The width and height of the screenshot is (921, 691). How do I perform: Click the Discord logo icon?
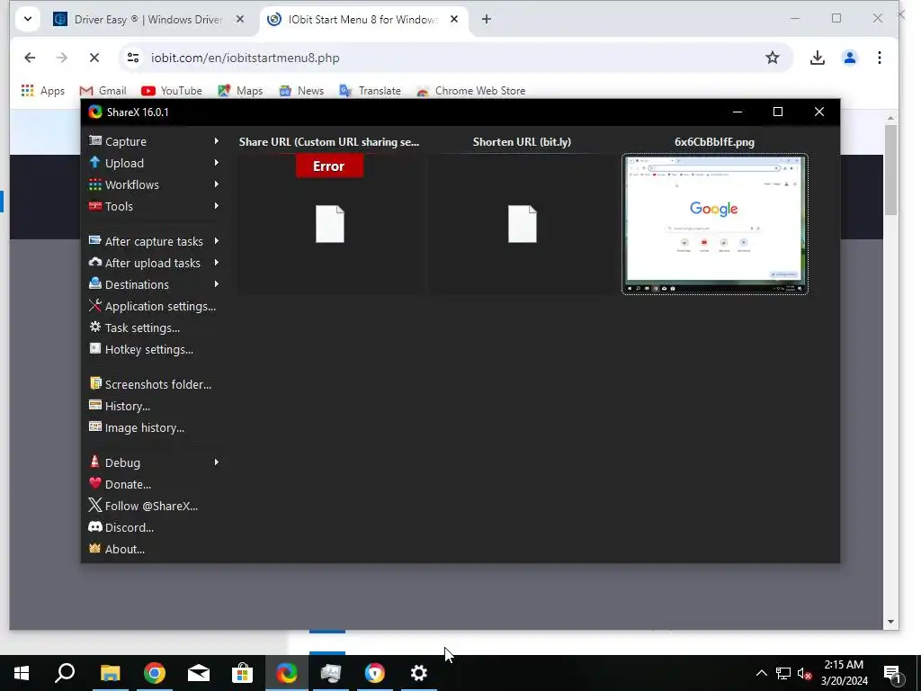pos(95,527)
